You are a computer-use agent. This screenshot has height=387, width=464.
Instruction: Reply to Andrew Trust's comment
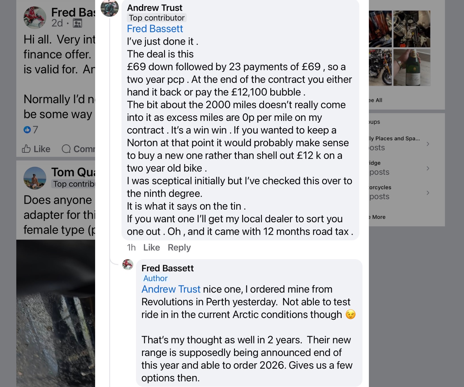(x=179, y=248)
